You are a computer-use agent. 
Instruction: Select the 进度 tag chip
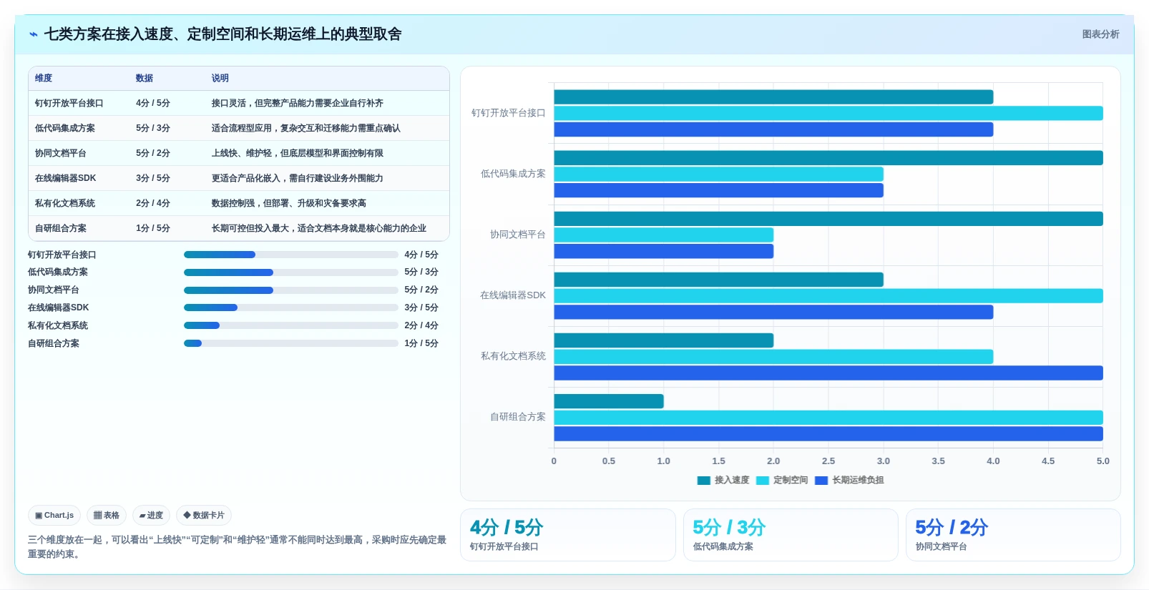pos(151,515)
